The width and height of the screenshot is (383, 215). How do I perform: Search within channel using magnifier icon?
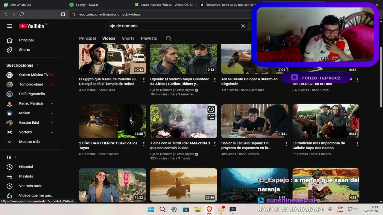pyautogui.click(x=168, y=38)
